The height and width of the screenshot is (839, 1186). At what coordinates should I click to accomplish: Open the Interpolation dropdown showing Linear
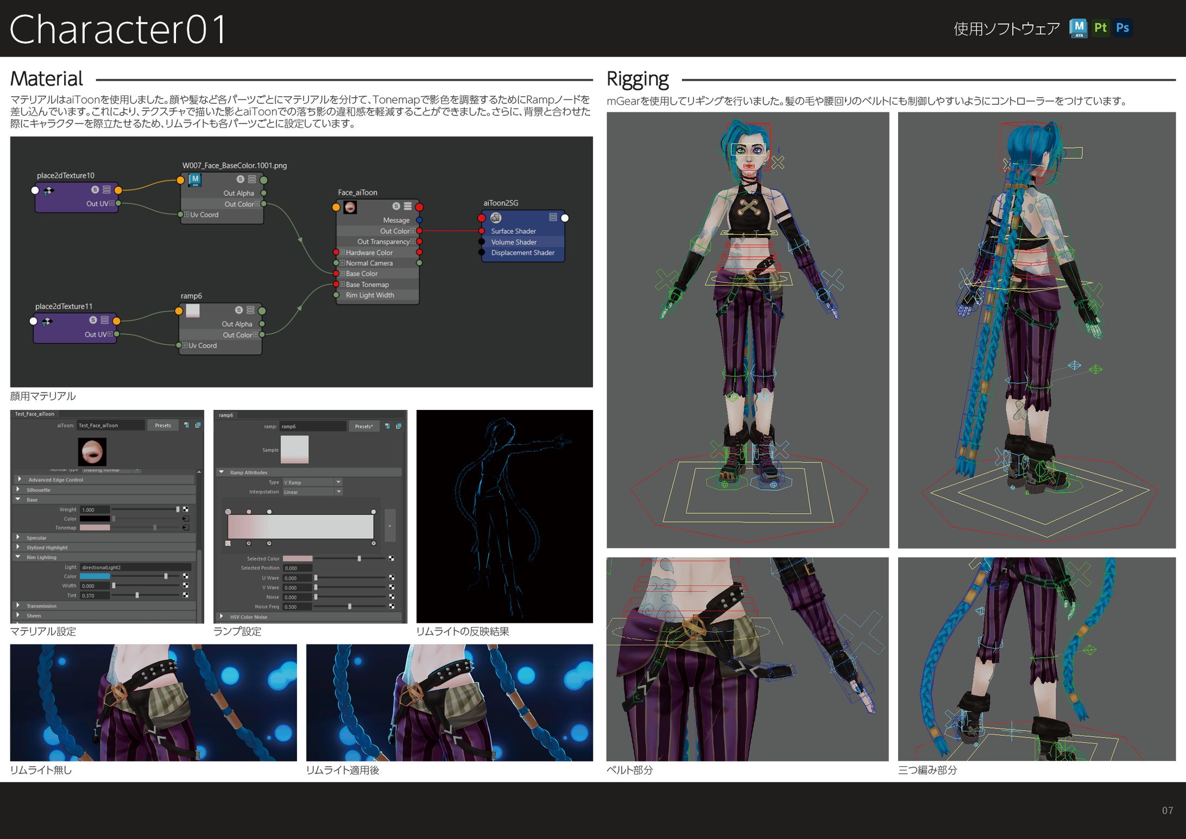pos(312,492)
